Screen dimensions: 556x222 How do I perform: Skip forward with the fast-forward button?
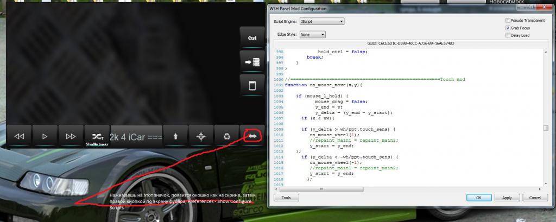(x=71, y=136)
